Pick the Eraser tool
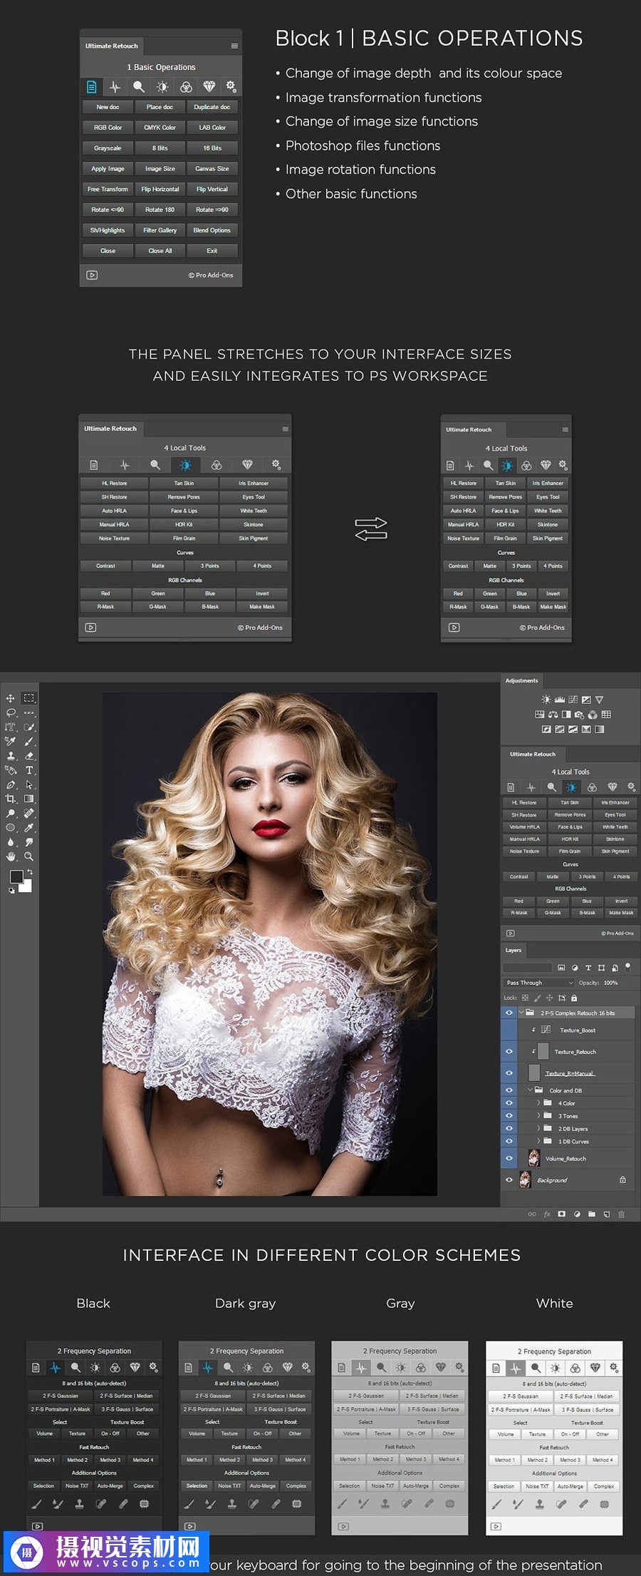The height and width of the screenshot is (1576, 641). pyautogui.click(x=29, y=756)
